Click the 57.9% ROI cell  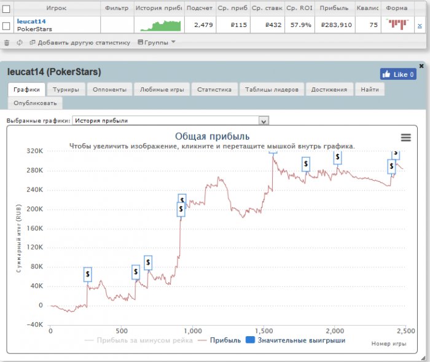coord(301,25)
